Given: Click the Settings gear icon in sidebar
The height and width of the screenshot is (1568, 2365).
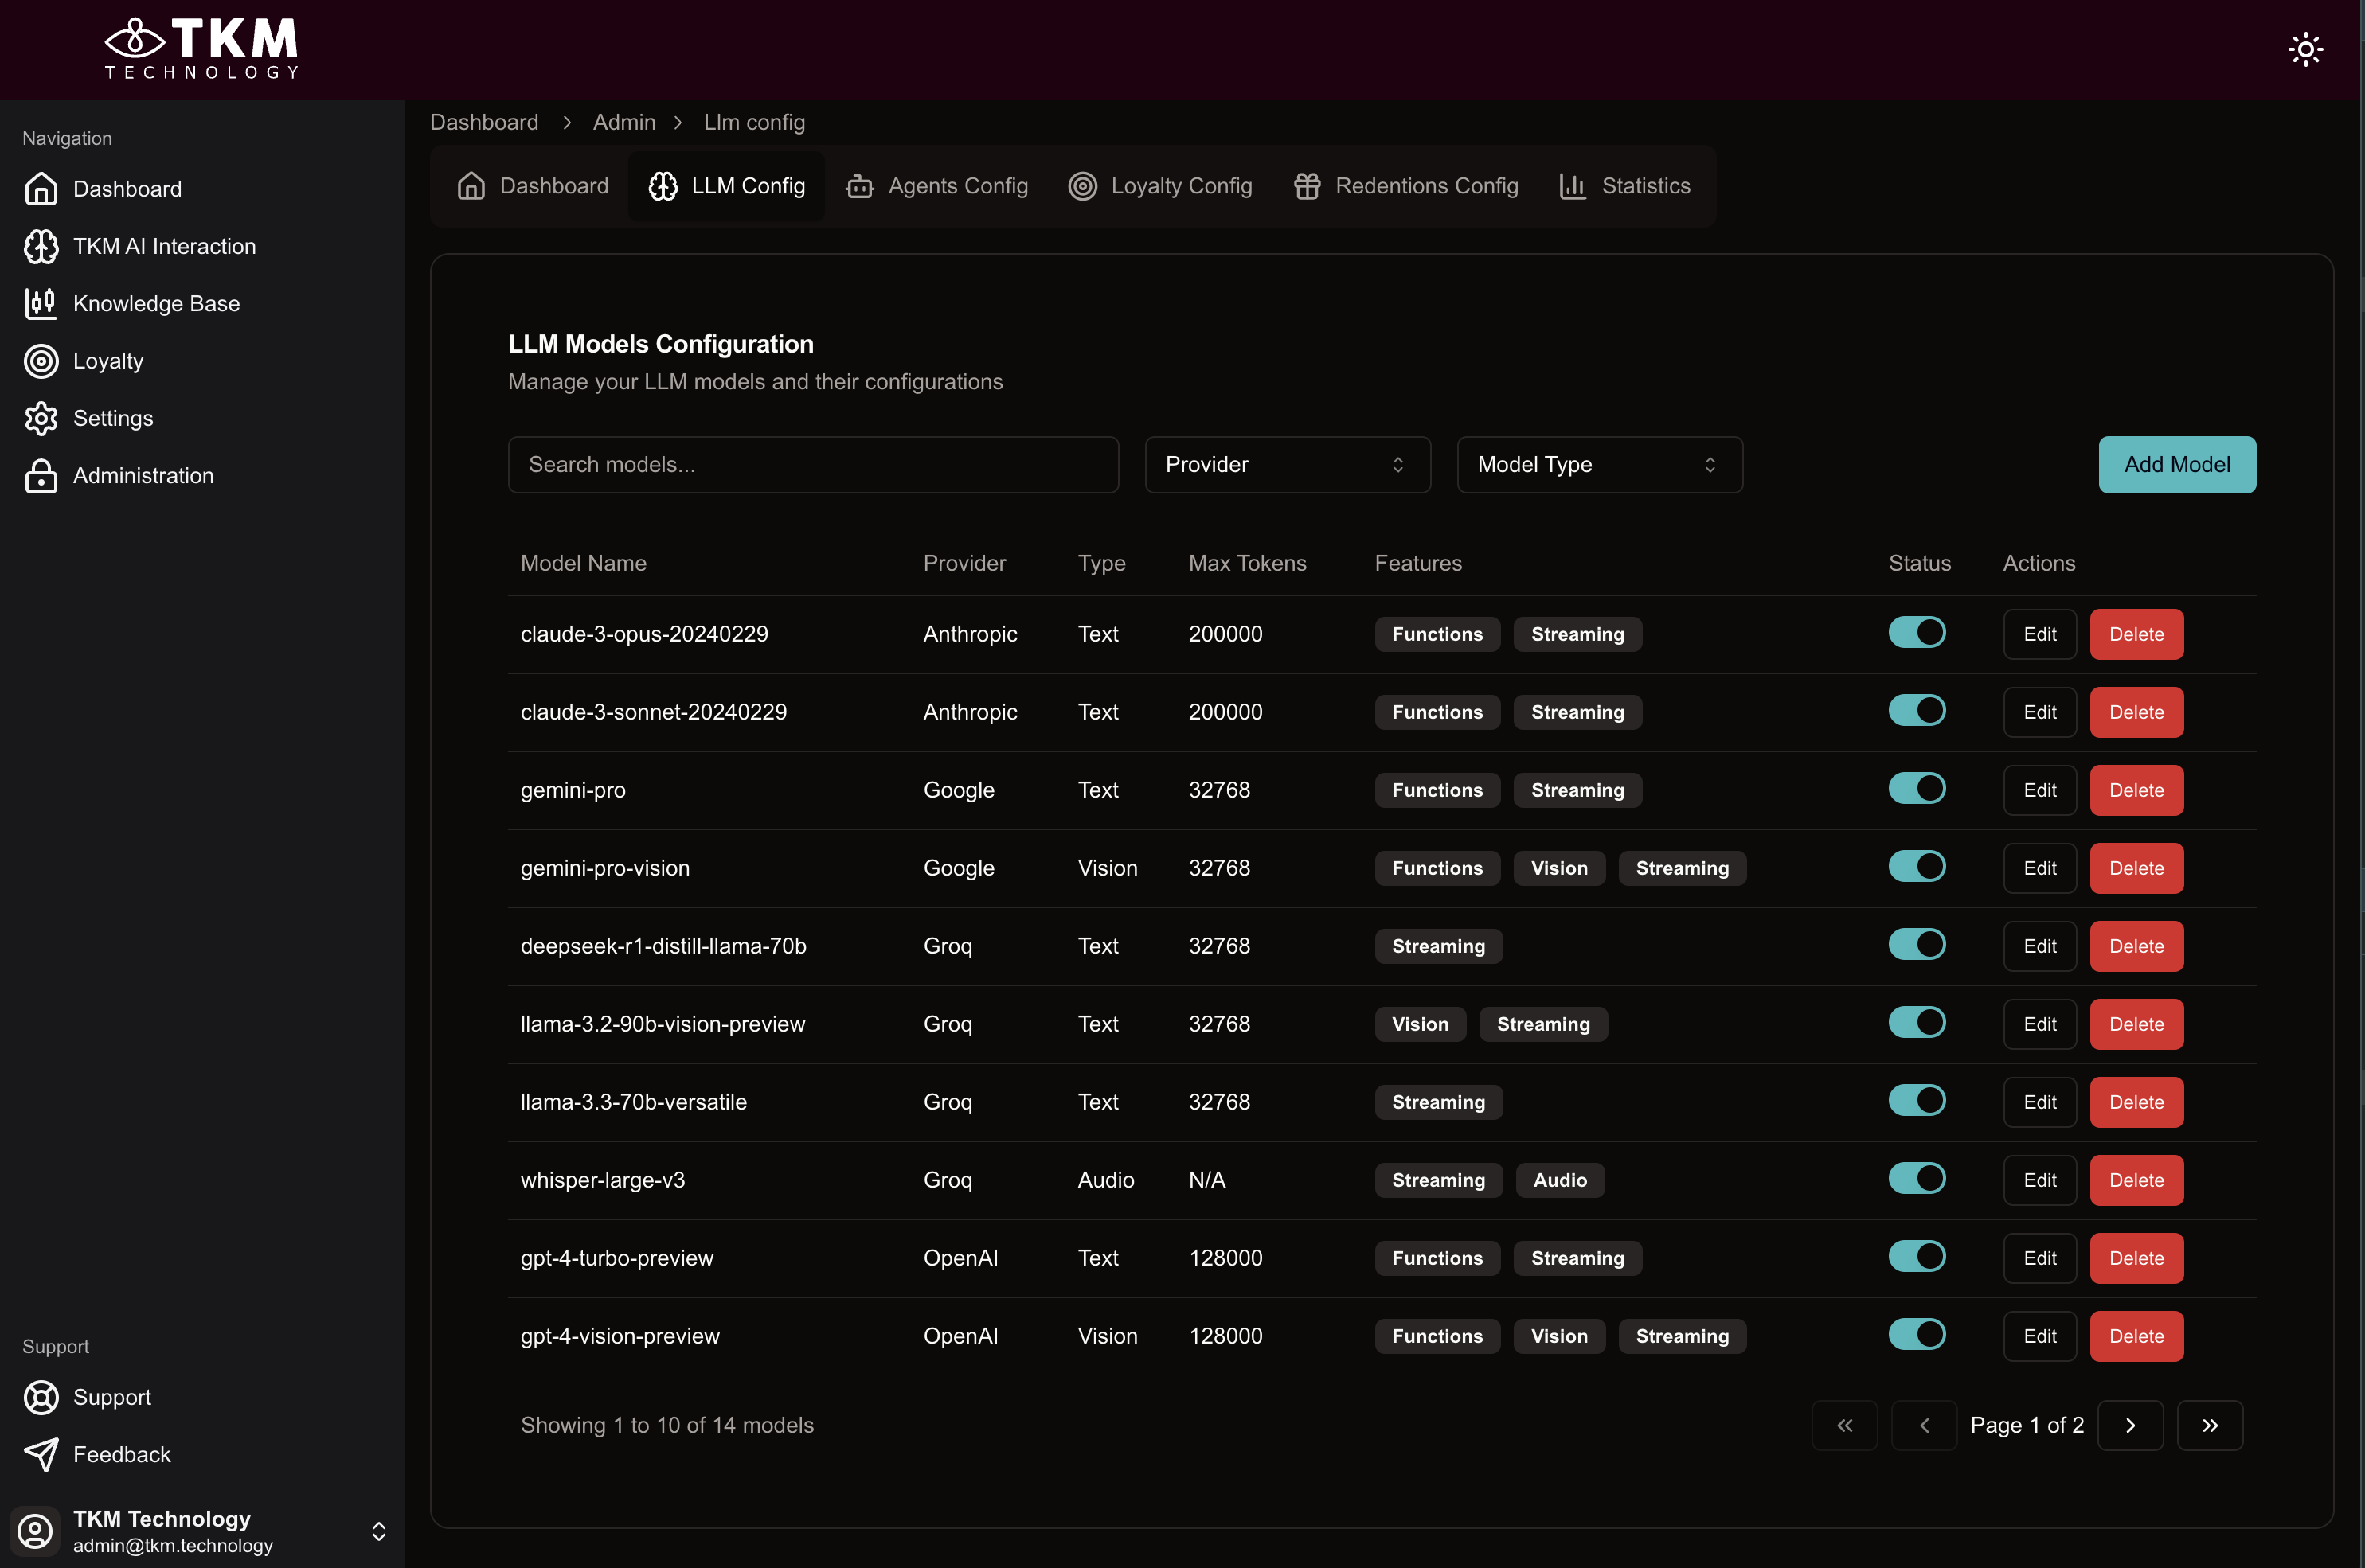Looking at the screenshot, I should pyautogui.click(x=41, y=418).
